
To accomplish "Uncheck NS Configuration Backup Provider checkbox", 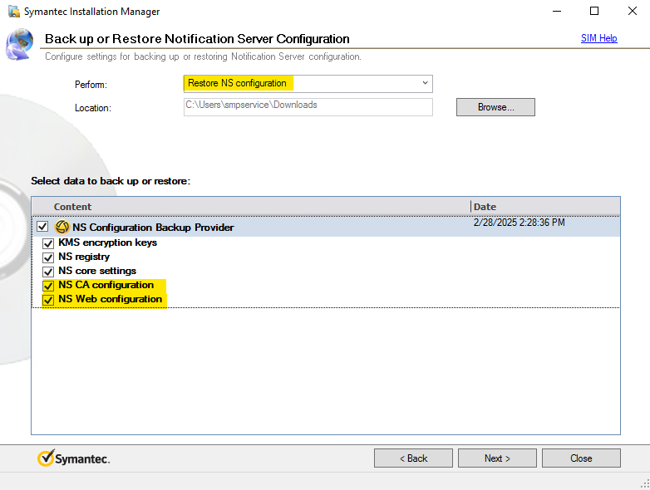I will click(x=42, y=227).
